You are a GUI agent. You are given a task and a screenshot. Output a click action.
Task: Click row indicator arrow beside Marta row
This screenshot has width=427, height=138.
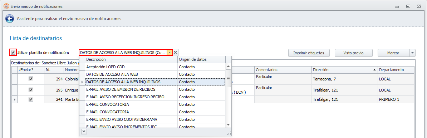point(14,100)
